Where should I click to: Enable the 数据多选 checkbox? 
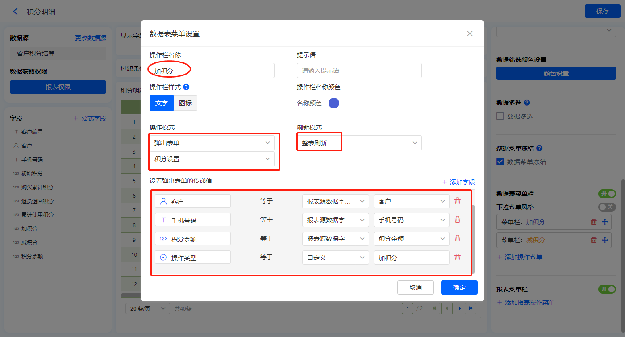pos(500,116)
